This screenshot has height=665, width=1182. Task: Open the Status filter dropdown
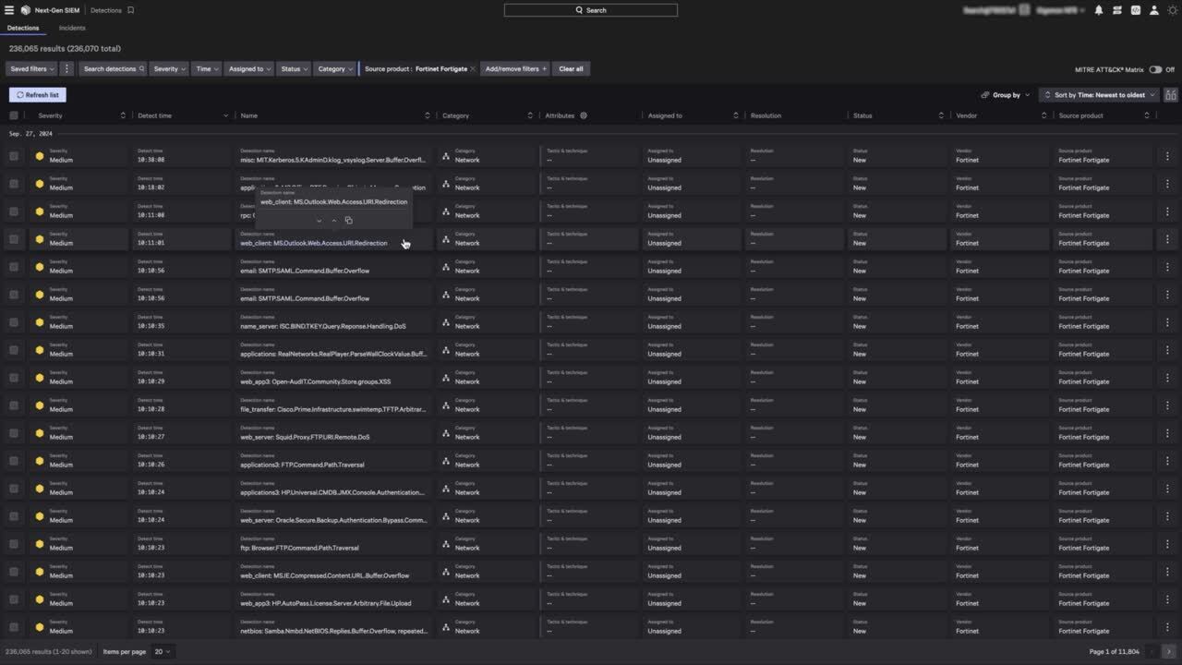point(294,68)
